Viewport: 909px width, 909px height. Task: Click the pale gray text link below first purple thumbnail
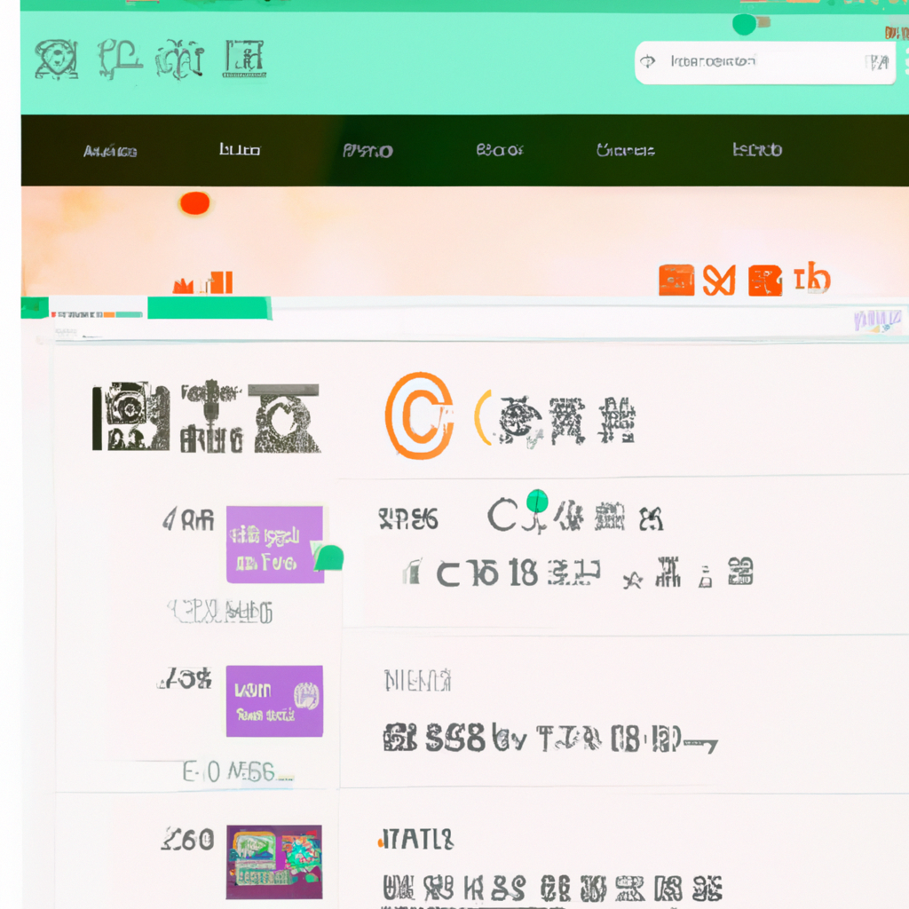point(220,612)
